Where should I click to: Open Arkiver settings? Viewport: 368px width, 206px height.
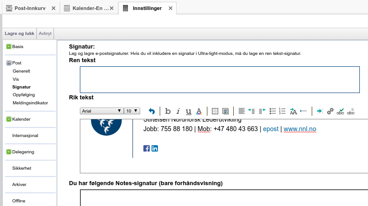[x=19, y=184]
